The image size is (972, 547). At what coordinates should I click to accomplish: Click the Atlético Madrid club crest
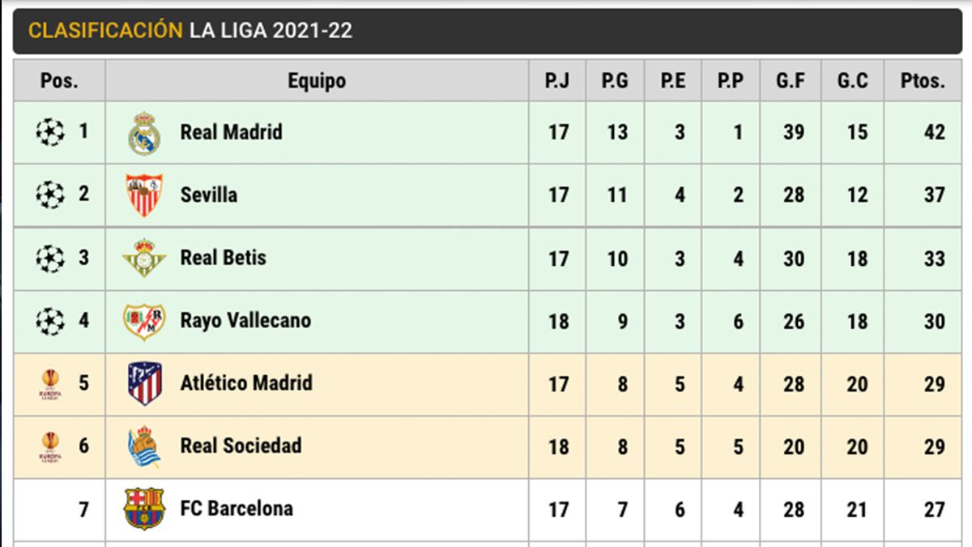point(144,383)
